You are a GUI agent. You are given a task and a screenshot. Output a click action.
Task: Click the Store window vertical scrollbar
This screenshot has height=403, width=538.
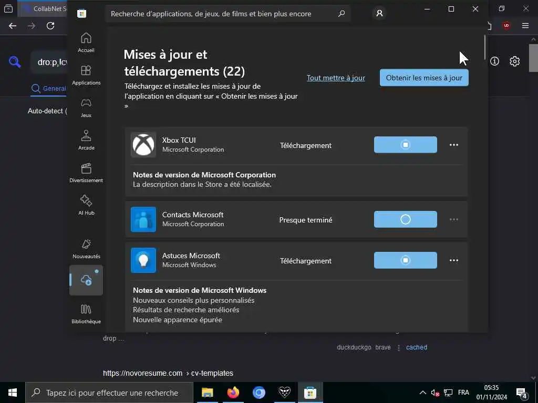click(x=485, y=47)
